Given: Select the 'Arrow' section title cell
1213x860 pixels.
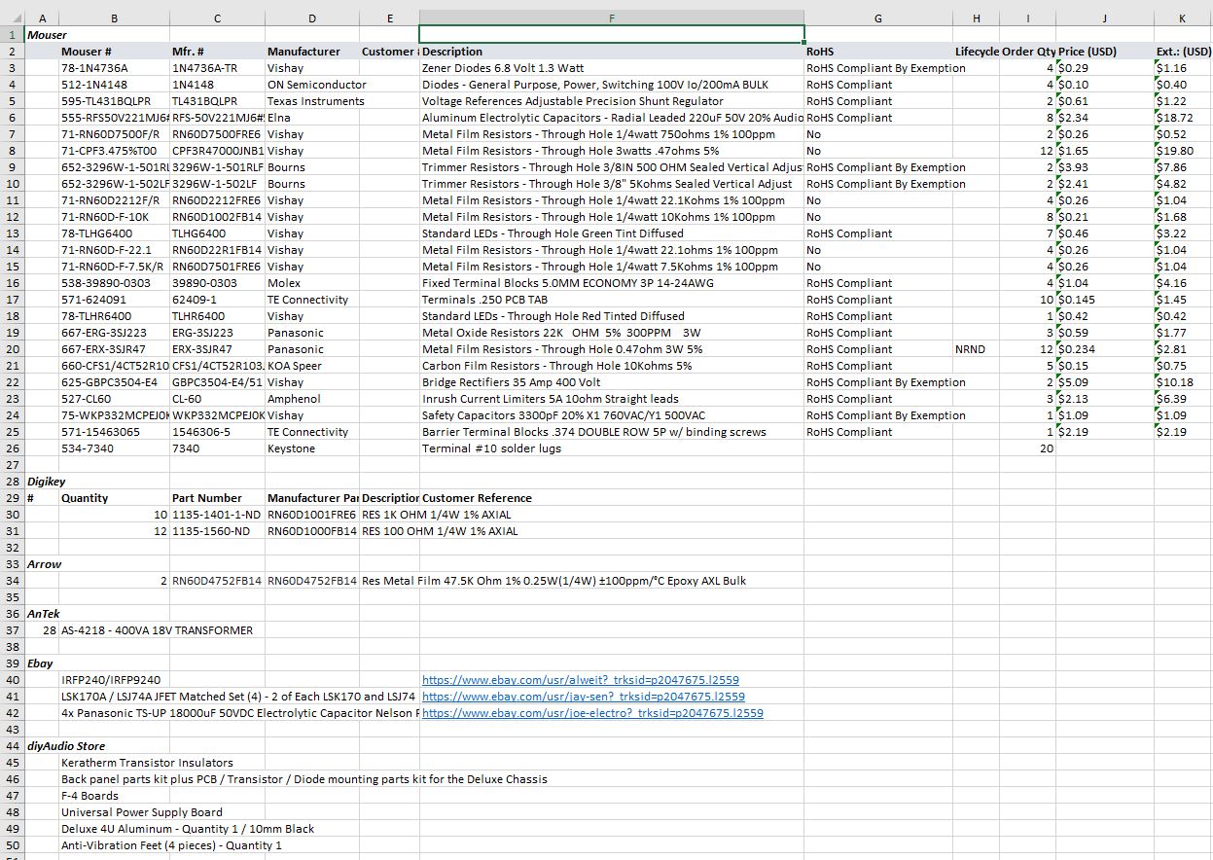Looking at the screenshot, I should tap(42, 564).
